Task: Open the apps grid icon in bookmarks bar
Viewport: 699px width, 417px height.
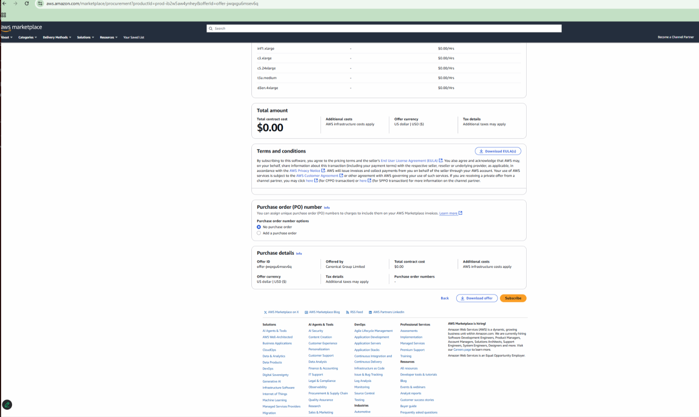Action: point(4,15)
